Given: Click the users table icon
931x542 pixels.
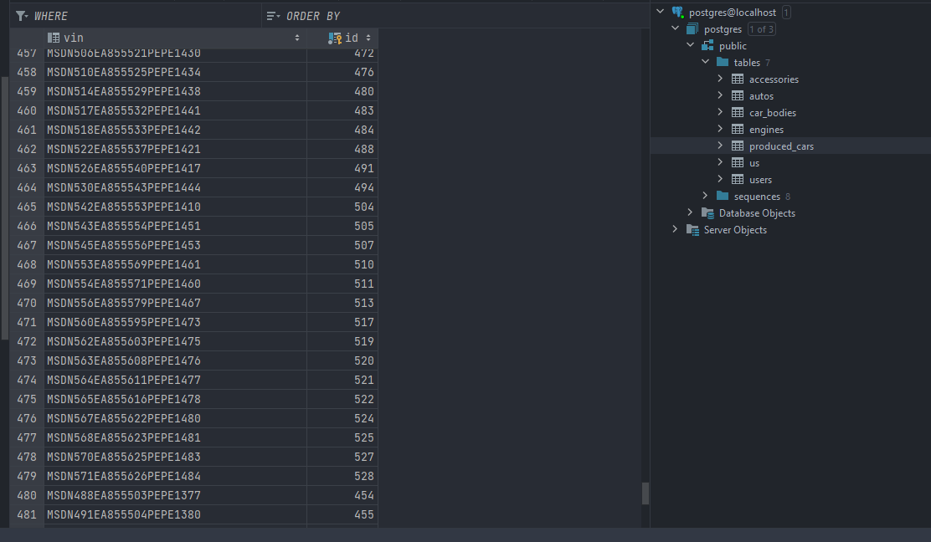Looking at the screenshot, I should (x=736, y=179).
